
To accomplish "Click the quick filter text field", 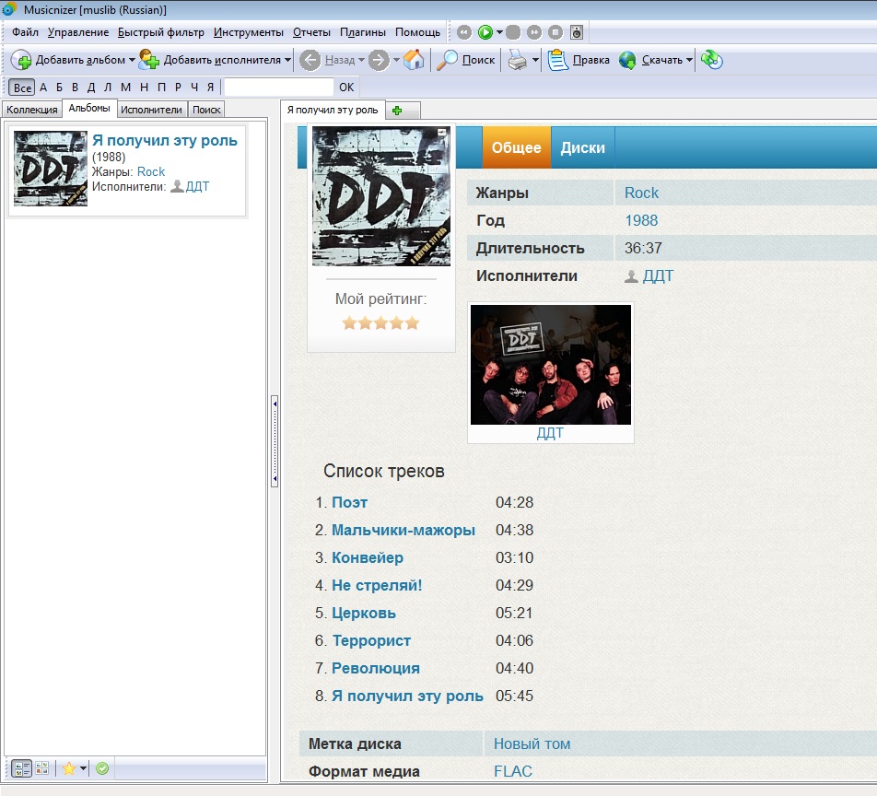I will click(278, 88).
